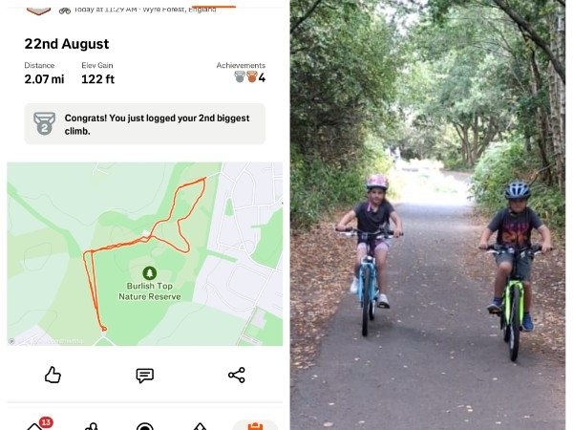Open comments via the speech bubble icon
Viewport: 573px width, 430px height.
145,376
